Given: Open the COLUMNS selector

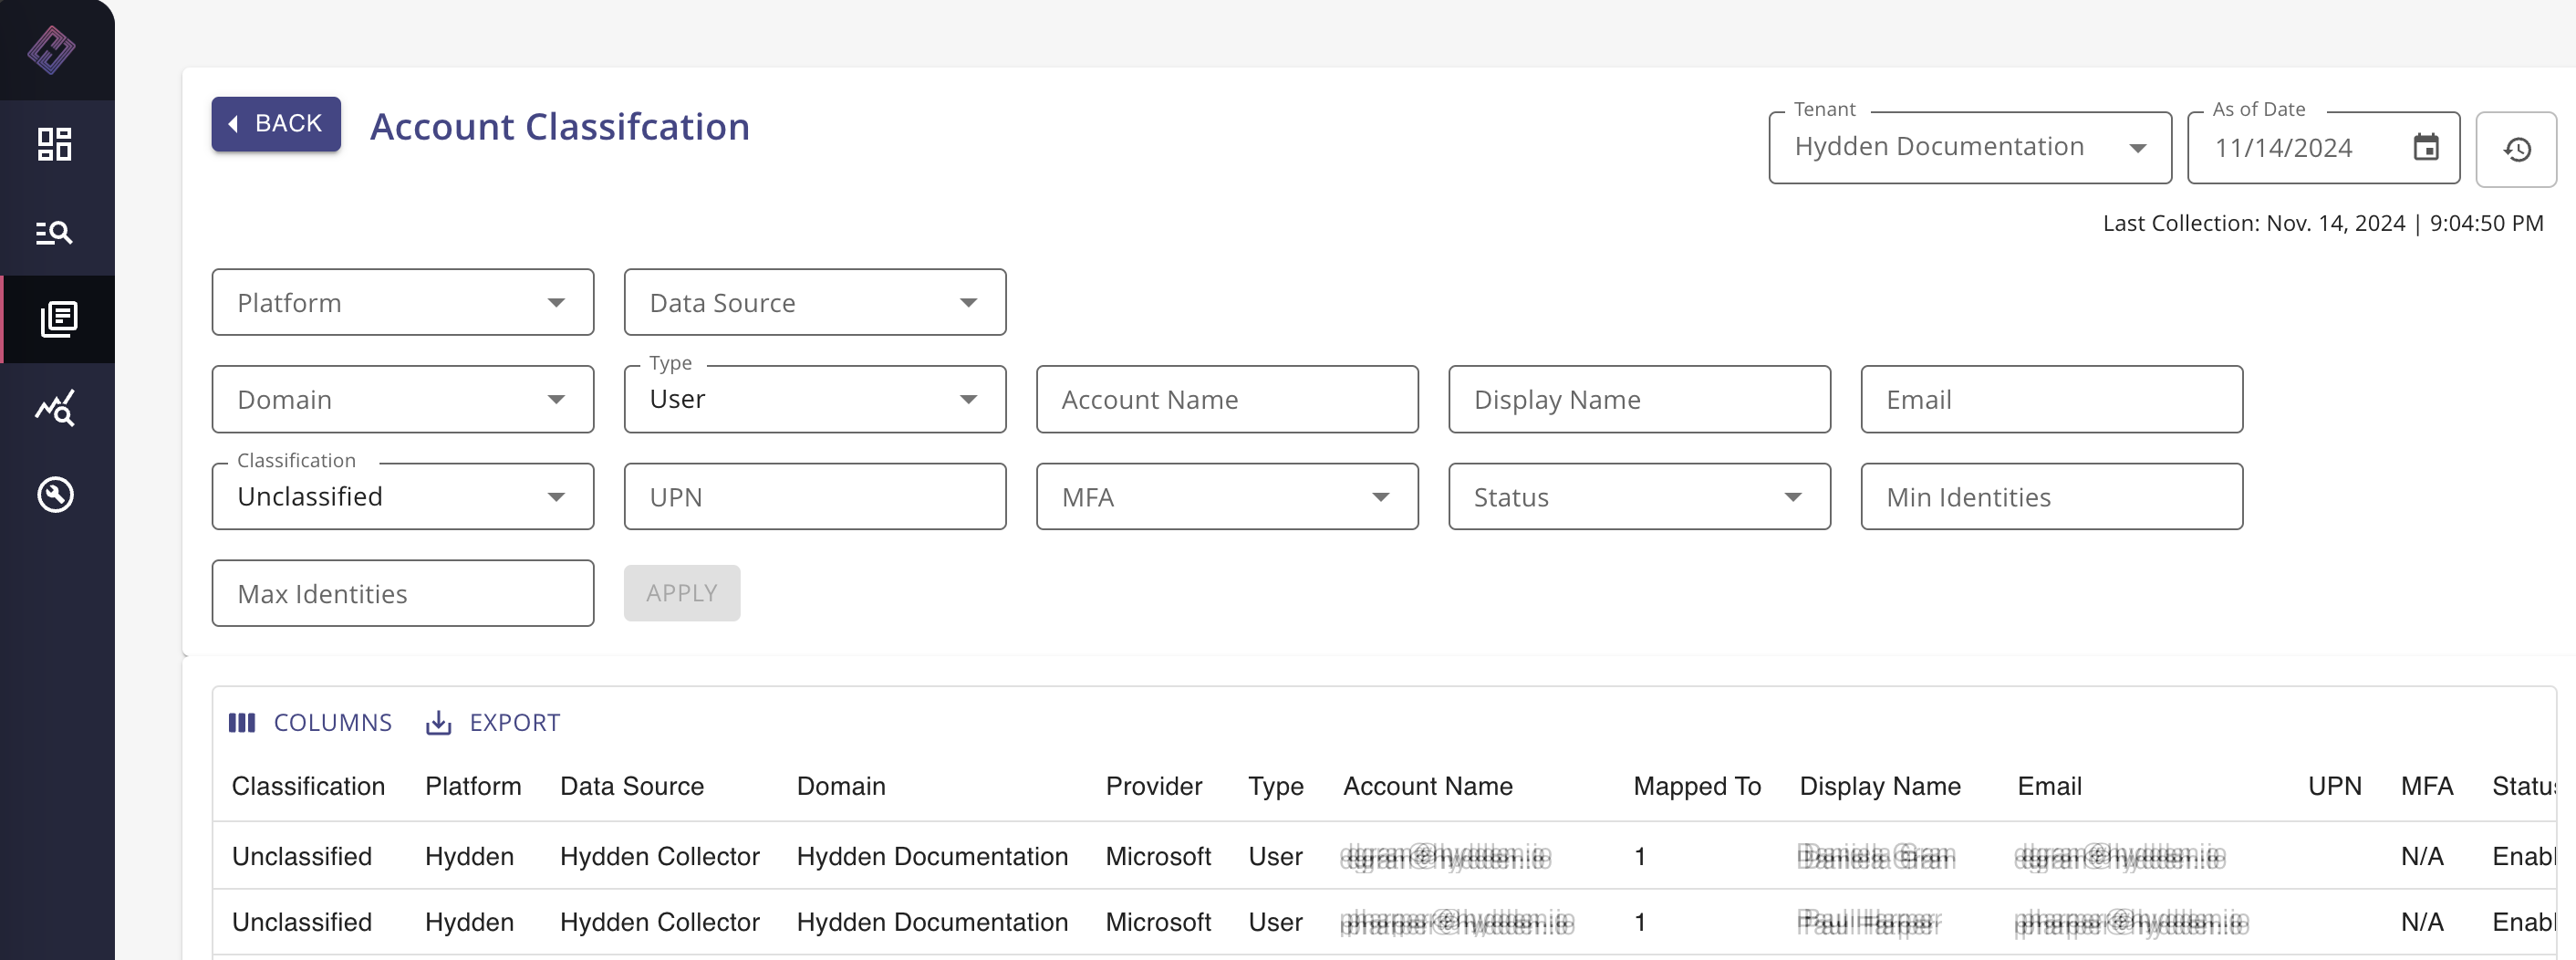Looking at the screenshot, I should click(310, 722).
